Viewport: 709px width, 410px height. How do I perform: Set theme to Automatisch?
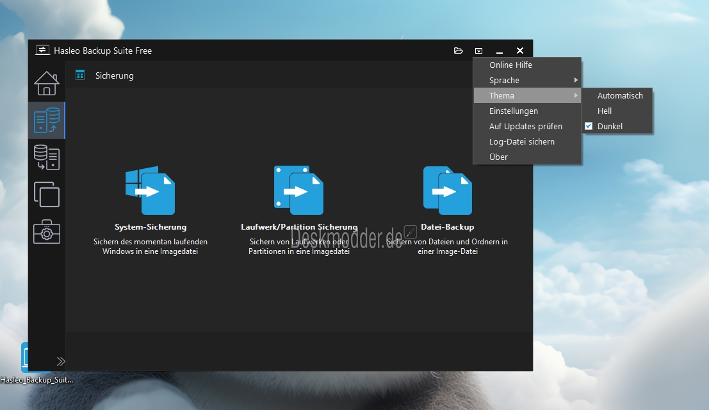coord(617,96)
